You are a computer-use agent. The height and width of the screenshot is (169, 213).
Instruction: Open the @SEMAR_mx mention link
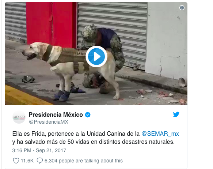(x=160, y=134)
